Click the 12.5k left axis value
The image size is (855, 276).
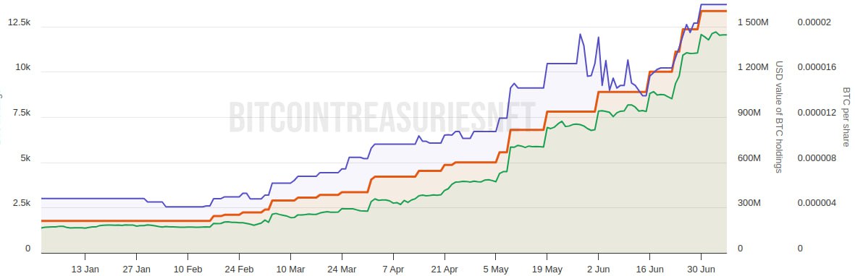coord(19,22)
